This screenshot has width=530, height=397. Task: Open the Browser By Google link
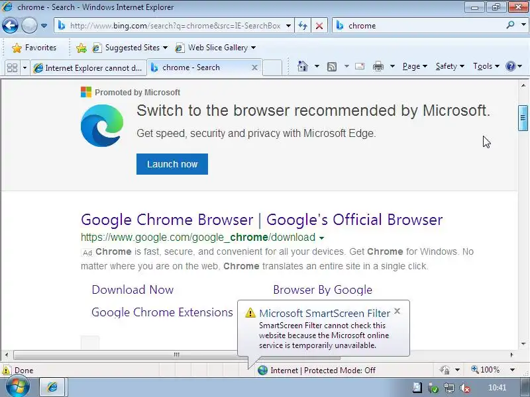(323, 290)
